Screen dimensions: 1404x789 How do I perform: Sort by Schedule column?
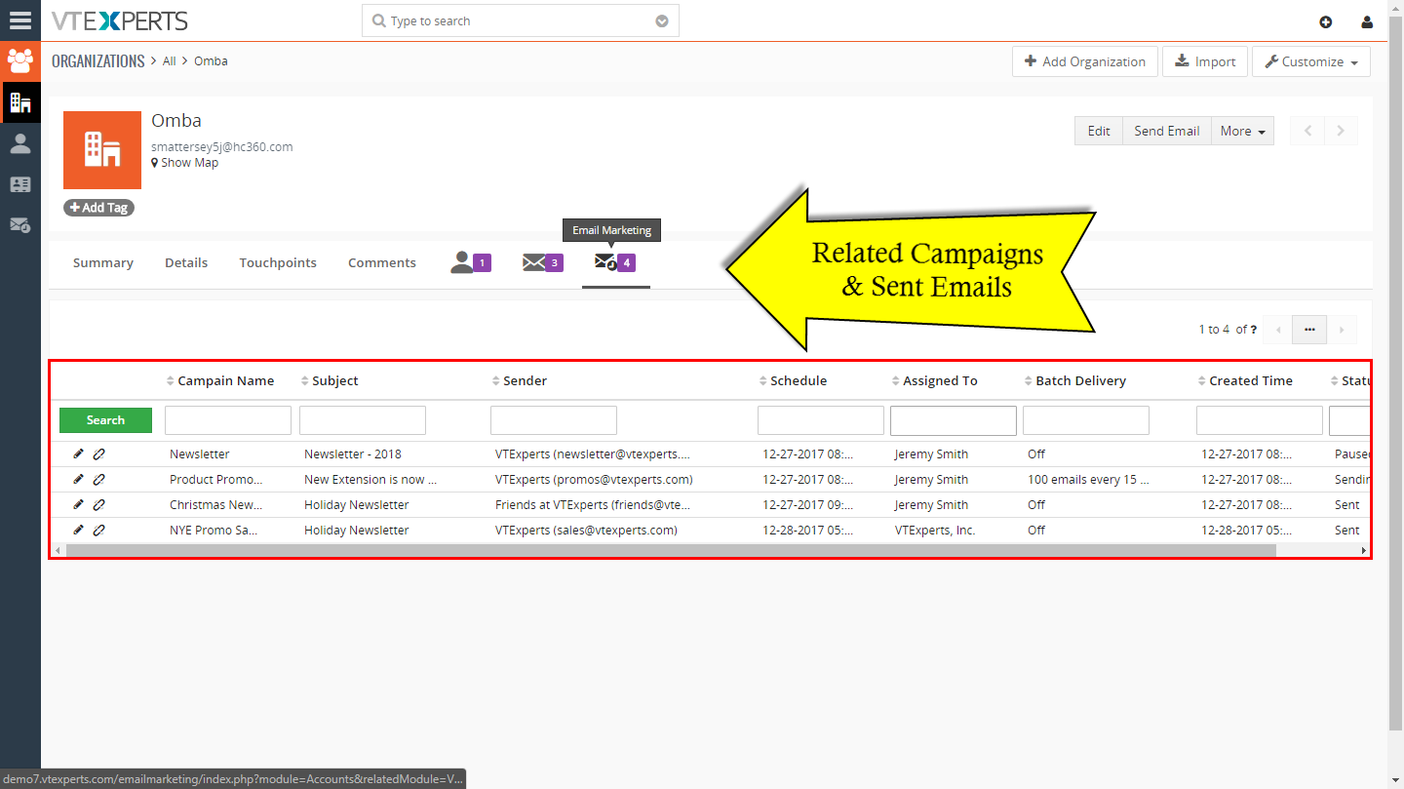coord(793,380)
